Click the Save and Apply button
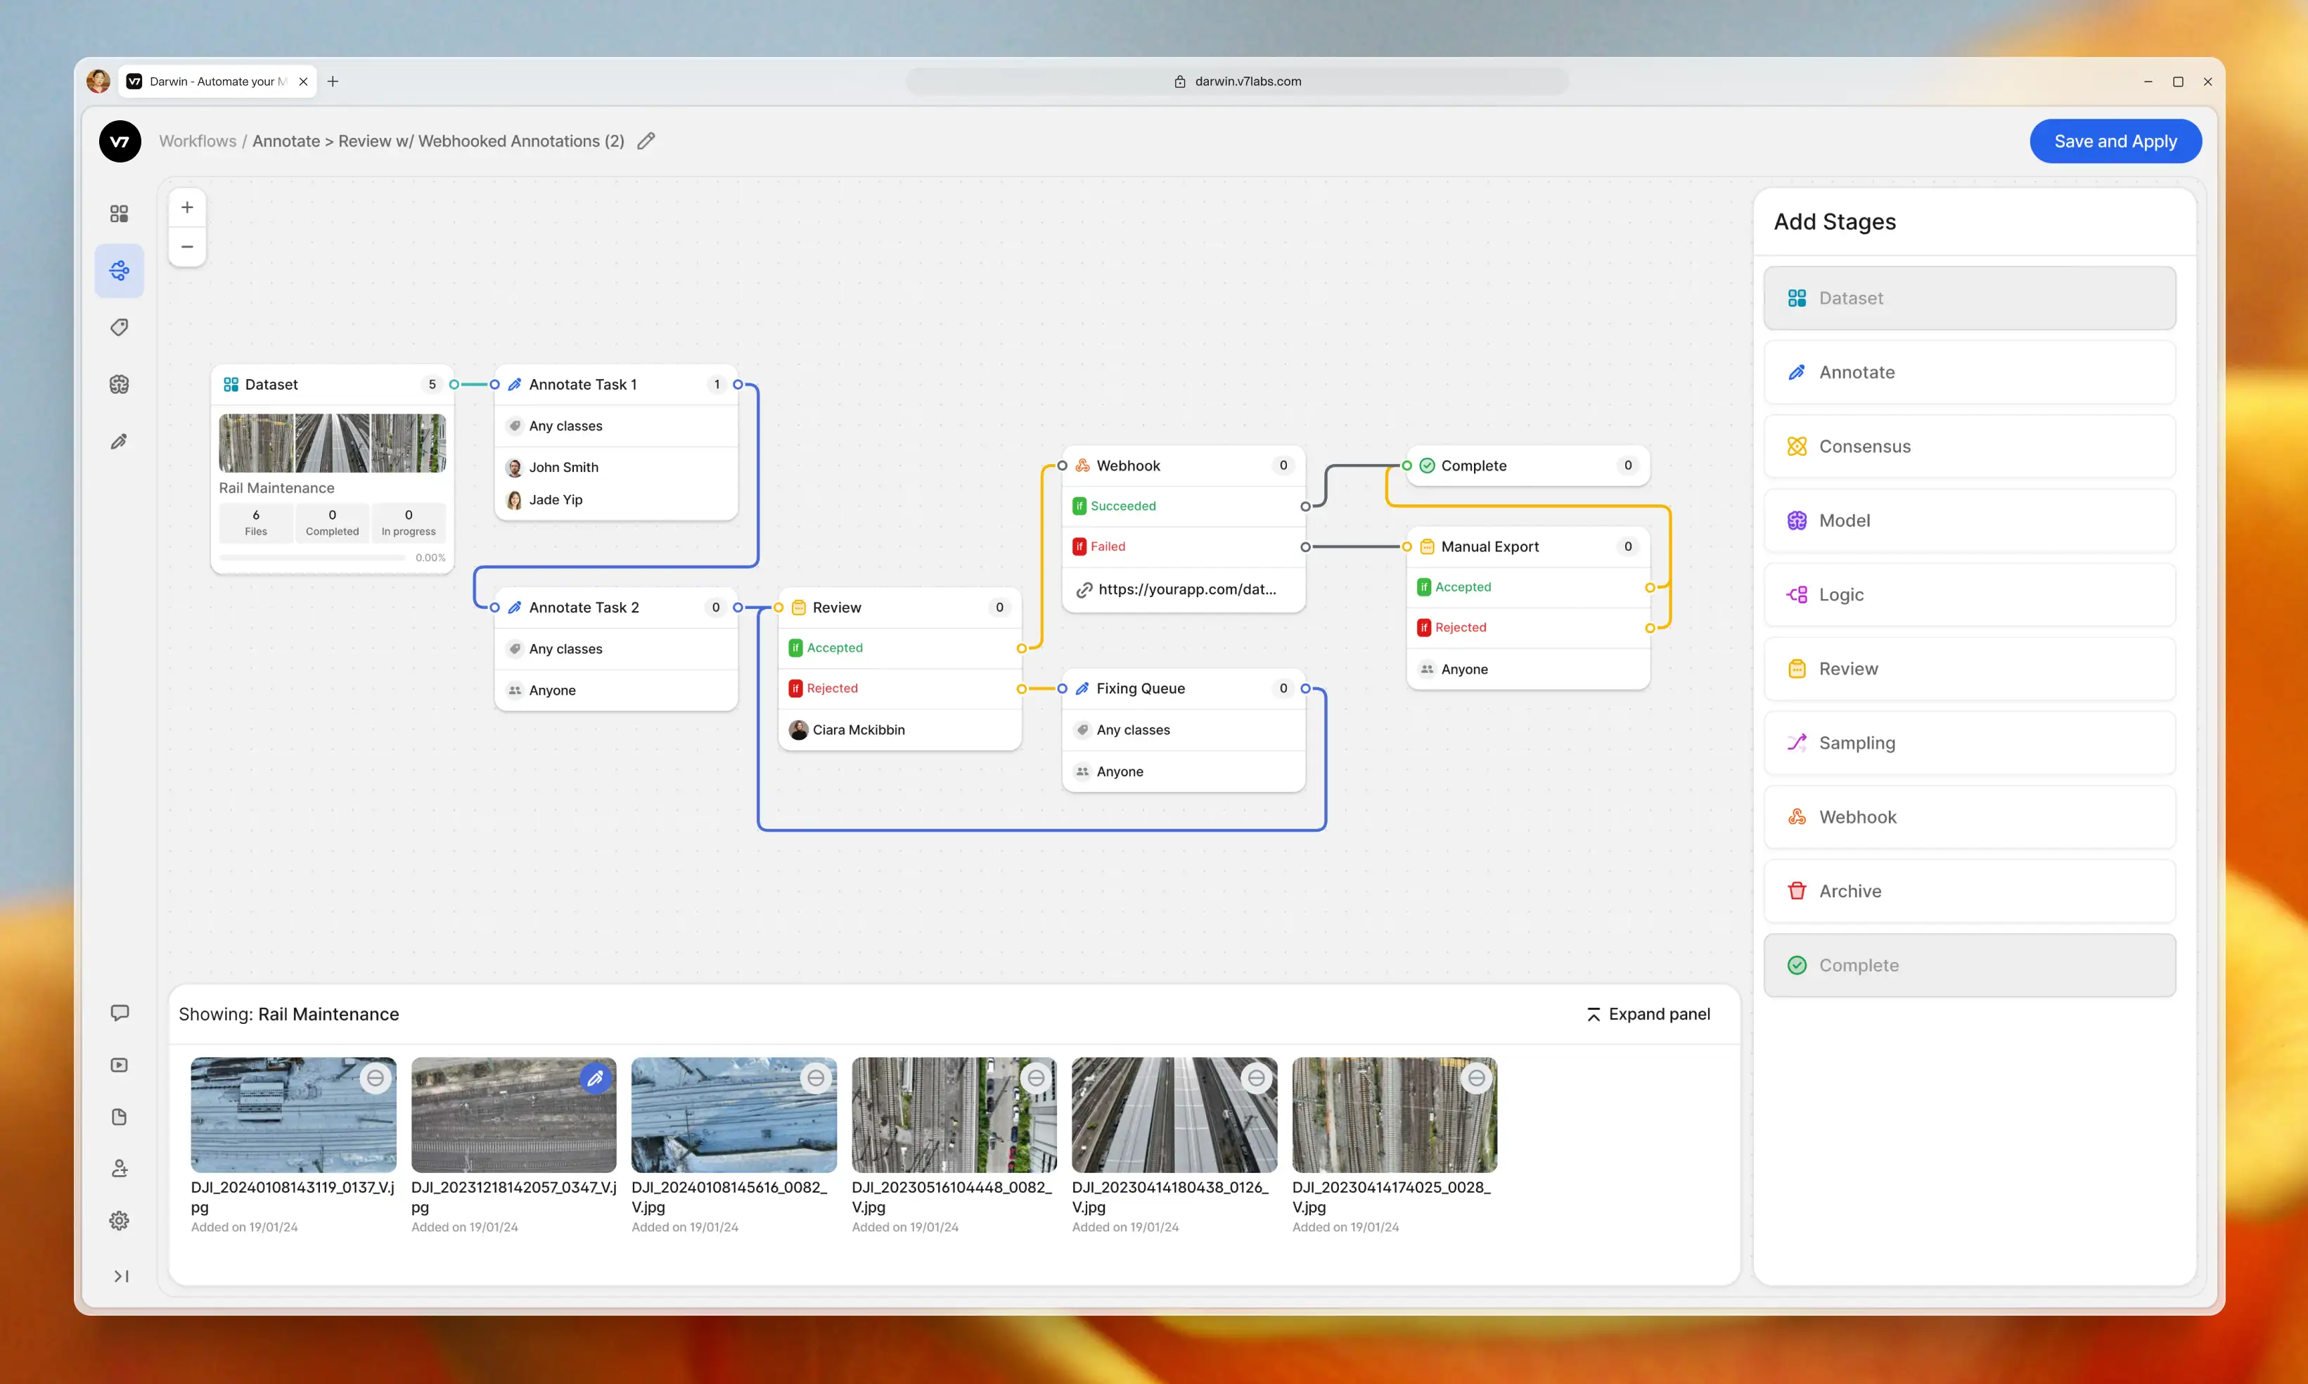The height and width of the screenshot is (1384, 2308). click(2115, 141)
